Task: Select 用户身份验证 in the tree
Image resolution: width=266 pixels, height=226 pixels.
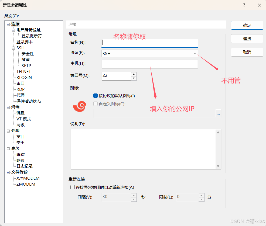Action: pos(29,30)
